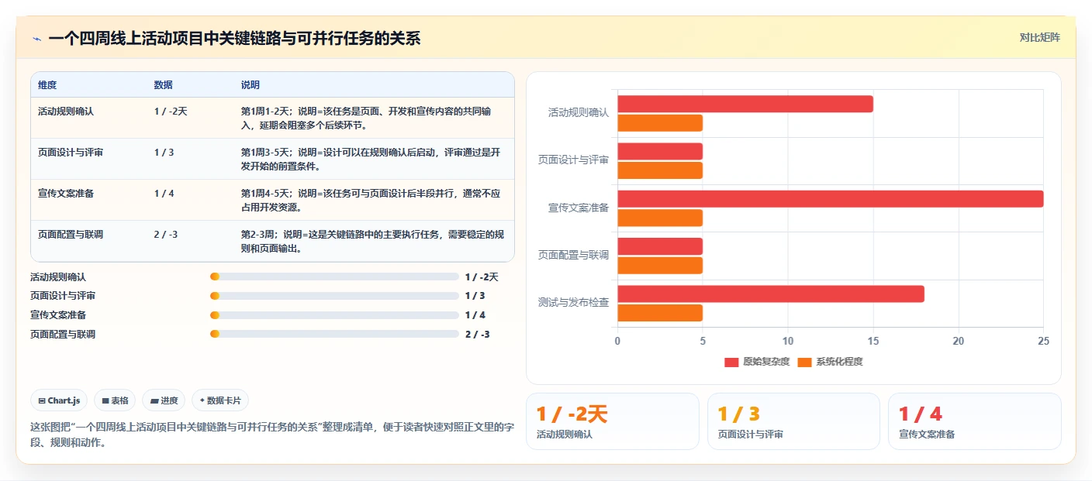The height and width of the screenshot is (481, 1092).
Task: Click the red bar for 测试与发布检查
Action: coord(771,294)
